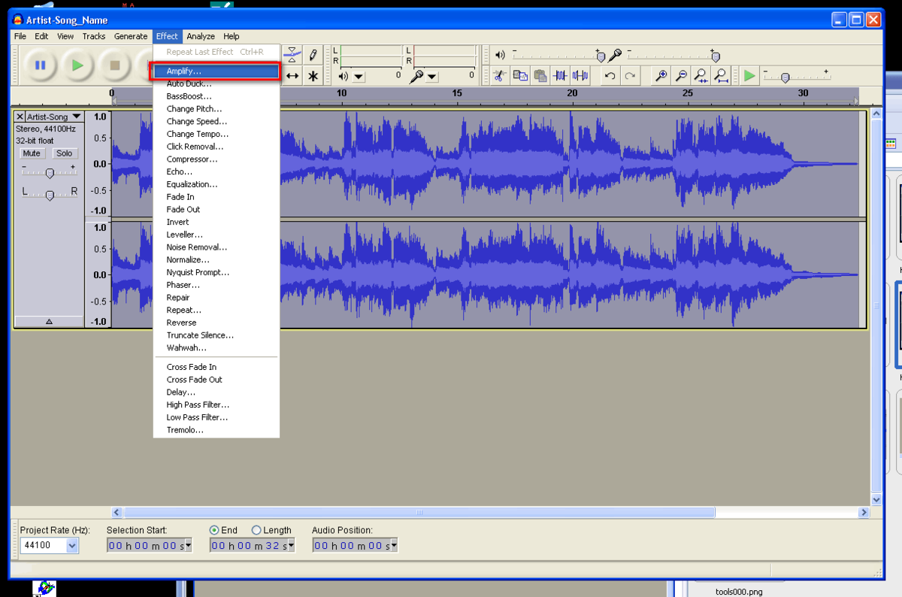The image size is (902, 597).
Task: Select the Draw pencil tool
Action: pos(313,56)
